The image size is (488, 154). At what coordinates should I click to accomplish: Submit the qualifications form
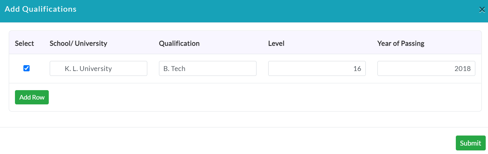(470, 143)
